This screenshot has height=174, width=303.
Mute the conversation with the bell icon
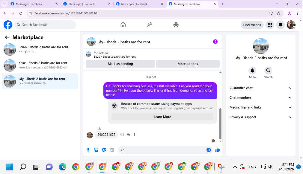[x=252, y=71]
